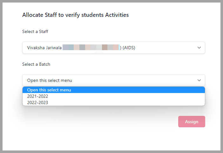Image resolution: width=223 pixels, height=153 pixels.
Task: Expand the staff dropdown chevron arrow
Action: (x=199, y=48)
